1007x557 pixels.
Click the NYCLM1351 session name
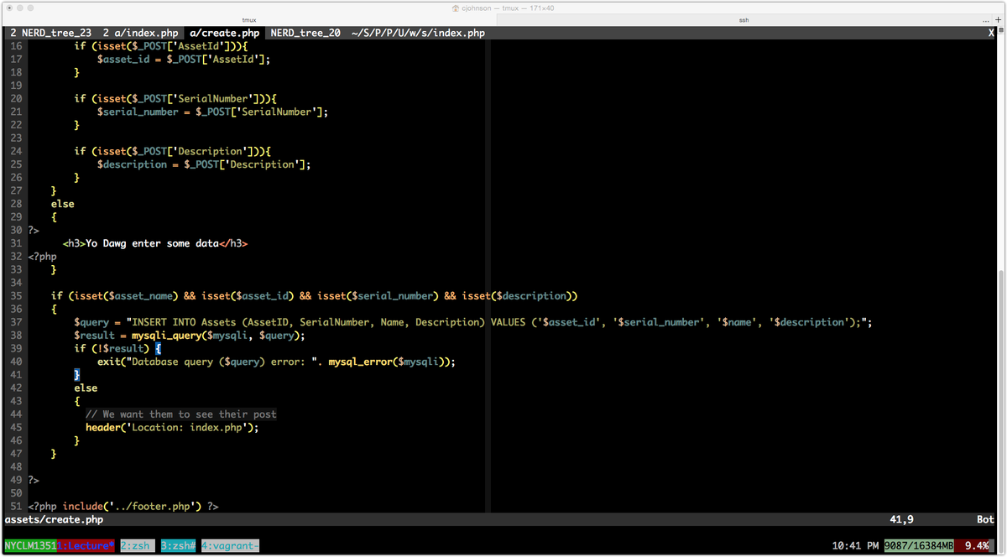pos(30,546)
